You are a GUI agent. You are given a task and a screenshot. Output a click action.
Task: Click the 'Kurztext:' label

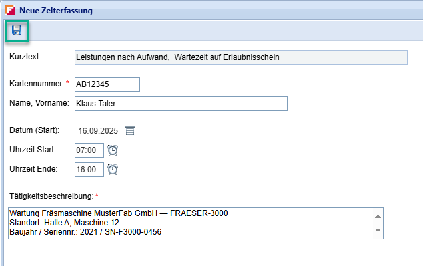[x=25, y=56]
